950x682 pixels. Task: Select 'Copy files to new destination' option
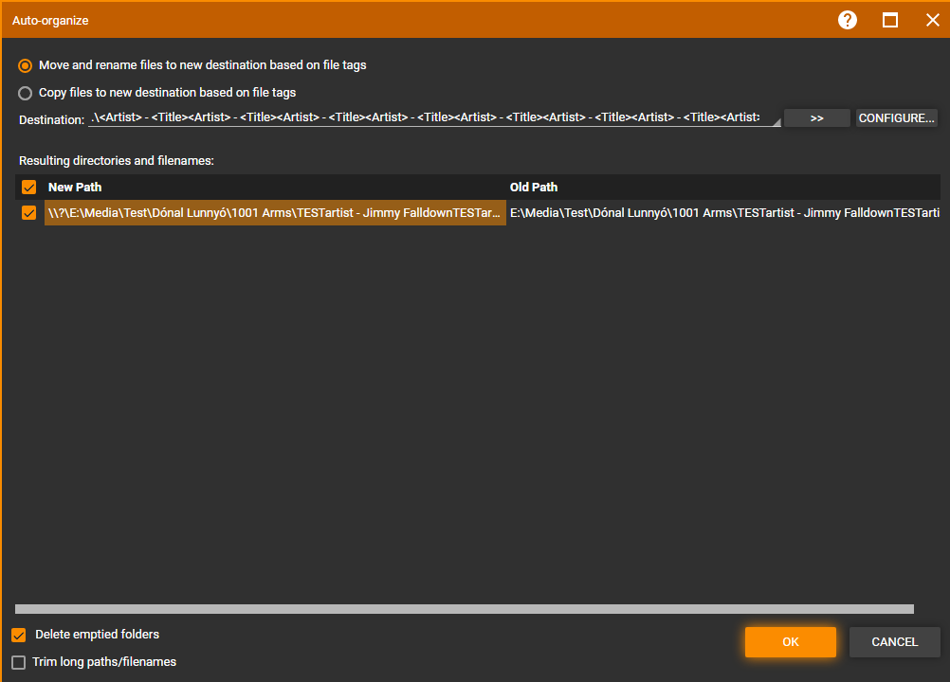pos(26,93)
